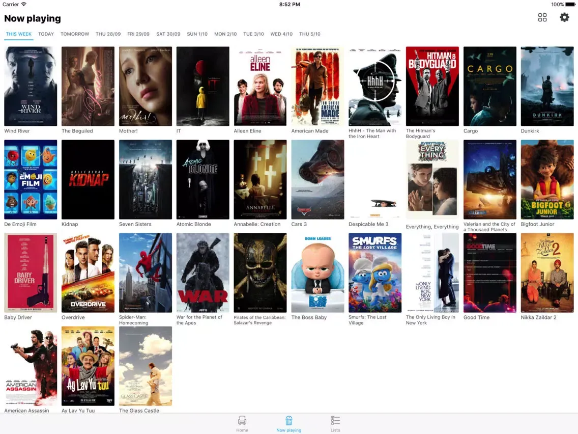
Task: Select the TUE 3/10 date tab
Action: tap(253, 34)
